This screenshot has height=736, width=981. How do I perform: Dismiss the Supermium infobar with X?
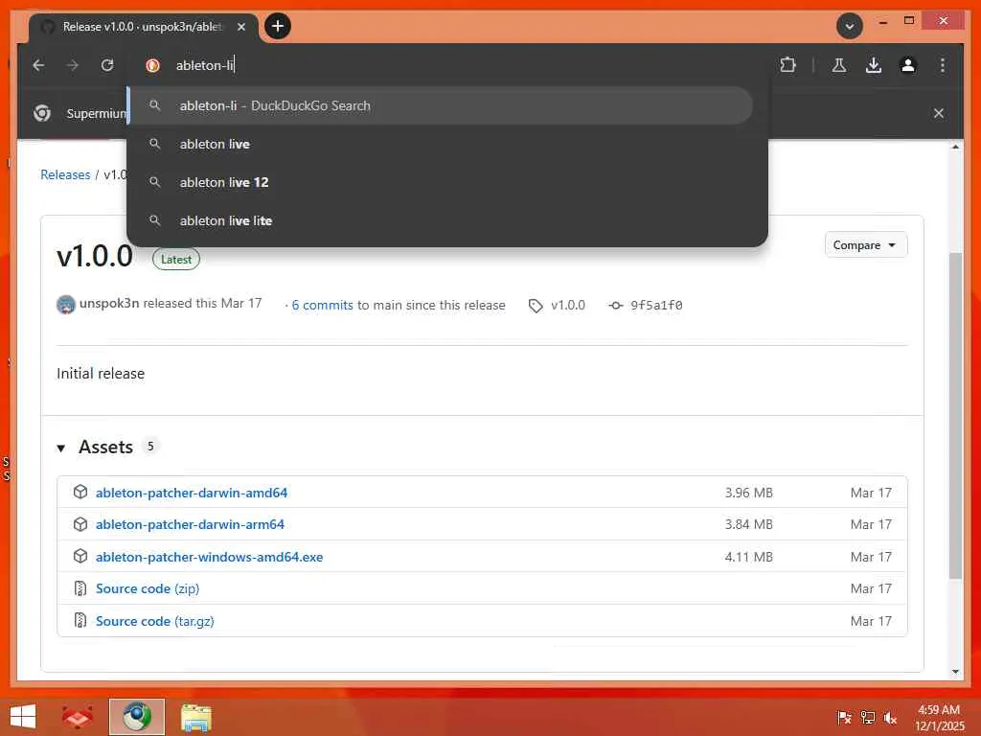[939, 113]
